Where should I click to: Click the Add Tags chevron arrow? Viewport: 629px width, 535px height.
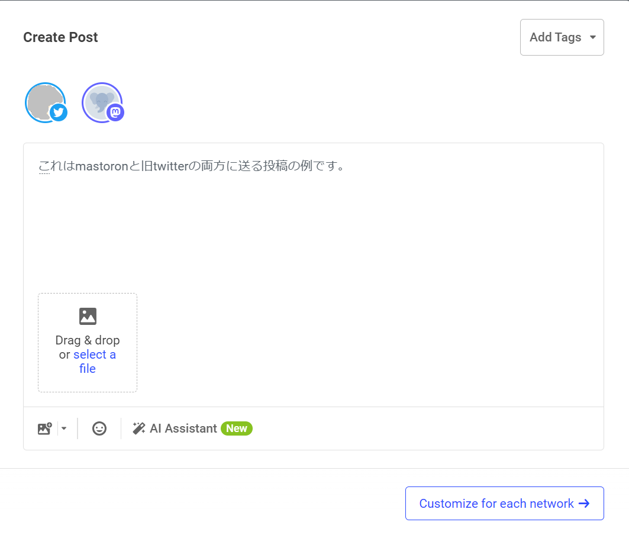tap(592, 37)
